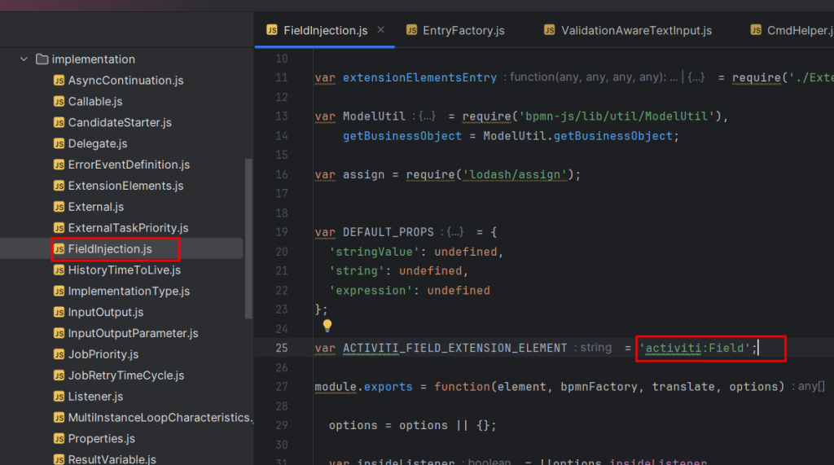This screenshot has width=834, height=465.
Task: Select HistoryTimeToLive.js in file tree
Action: (124, 270)
